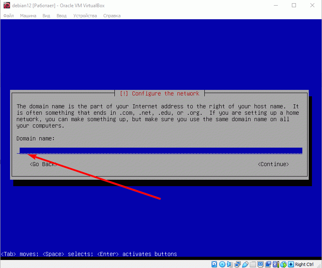Click the Configure the network title
The image size is (322, 268).
click(x=165, y=93)
